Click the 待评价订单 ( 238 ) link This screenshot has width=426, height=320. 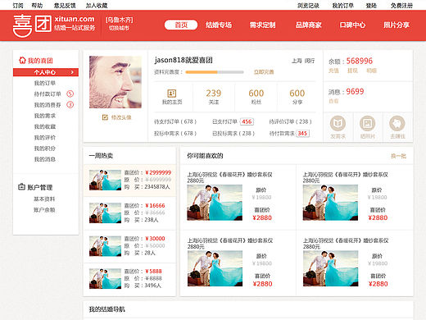(x=290, y=121)
